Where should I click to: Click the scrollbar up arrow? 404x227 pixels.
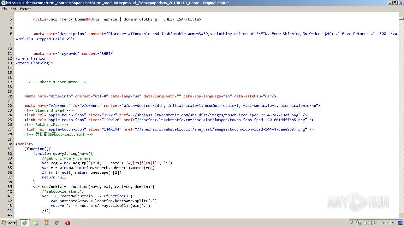tap(401, 14)
